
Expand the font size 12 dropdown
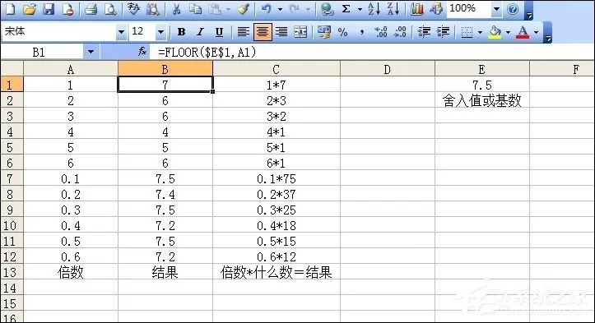click(160, 32)
